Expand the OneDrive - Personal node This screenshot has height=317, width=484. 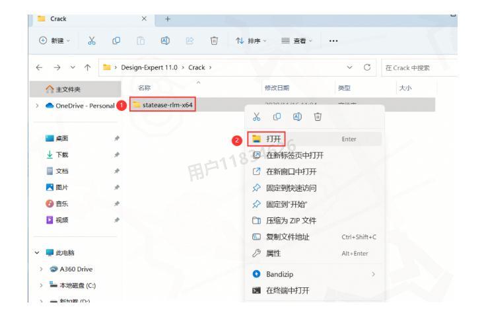pyautogui.click(x=37, y=106)
